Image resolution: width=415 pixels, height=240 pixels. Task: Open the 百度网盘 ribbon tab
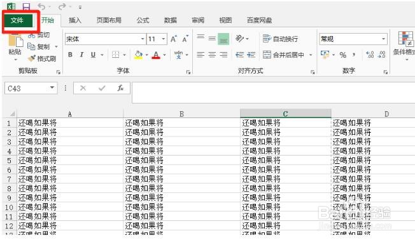(259, 20)
